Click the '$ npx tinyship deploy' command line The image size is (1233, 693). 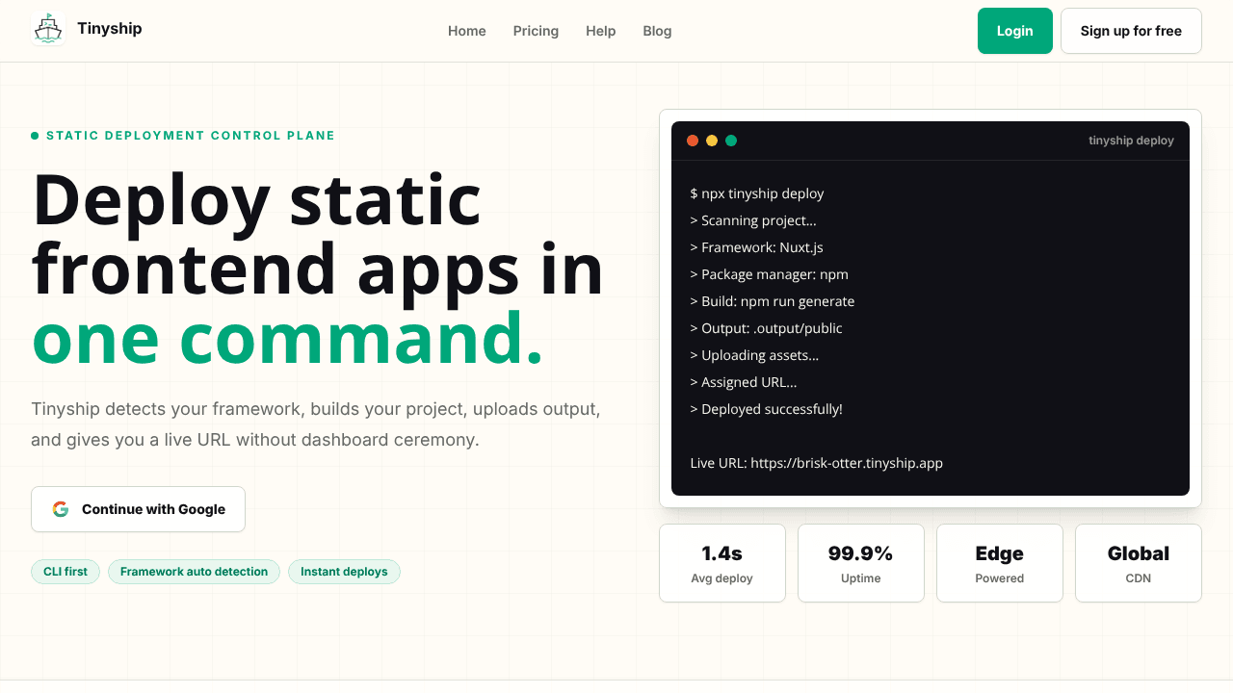click(757, 193)
